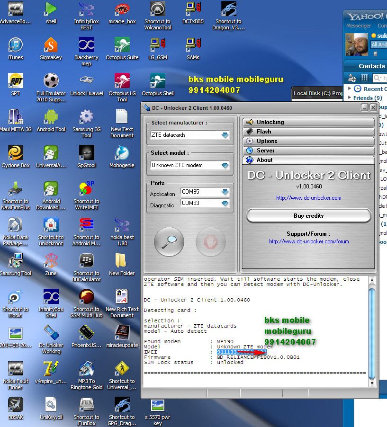
Task: Select the Blackberry mep desktop icon
Action: 86,52
